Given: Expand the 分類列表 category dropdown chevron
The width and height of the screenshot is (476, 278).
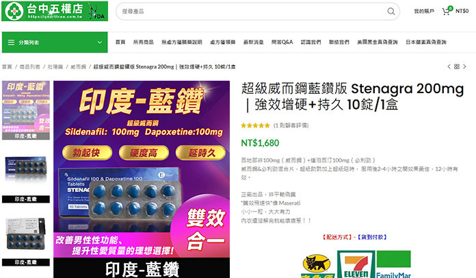Looking at the screenshot, I should (x=100, y=42).
